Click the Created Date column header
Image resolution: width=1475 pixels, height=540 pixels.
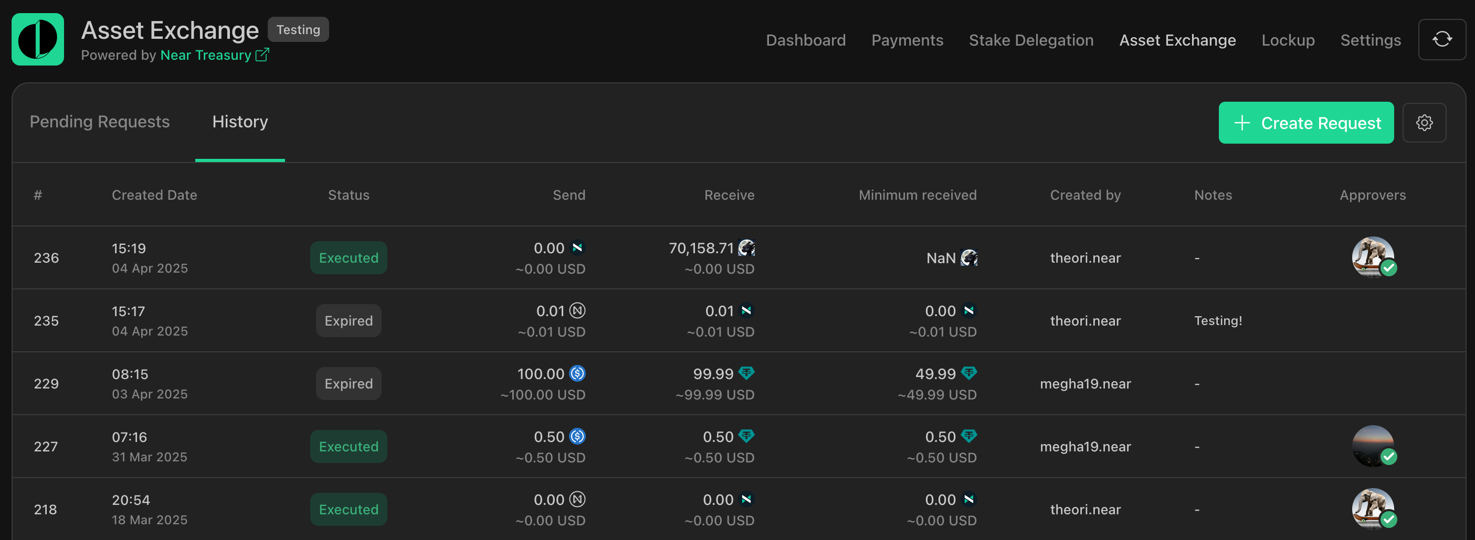tap(154, 195)
